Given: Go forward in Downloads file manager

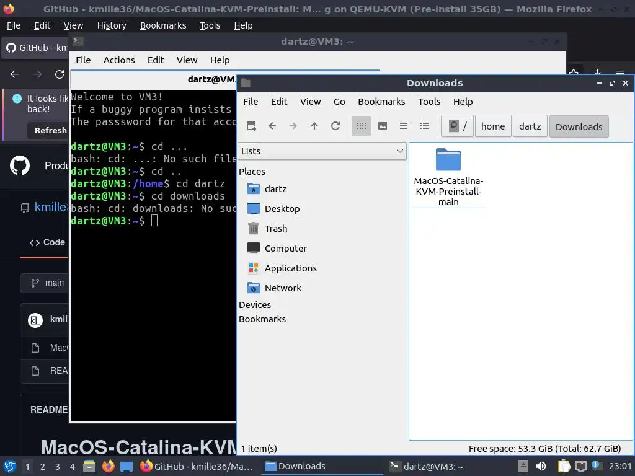Looking at the screenshot, I should pos(293,126).
